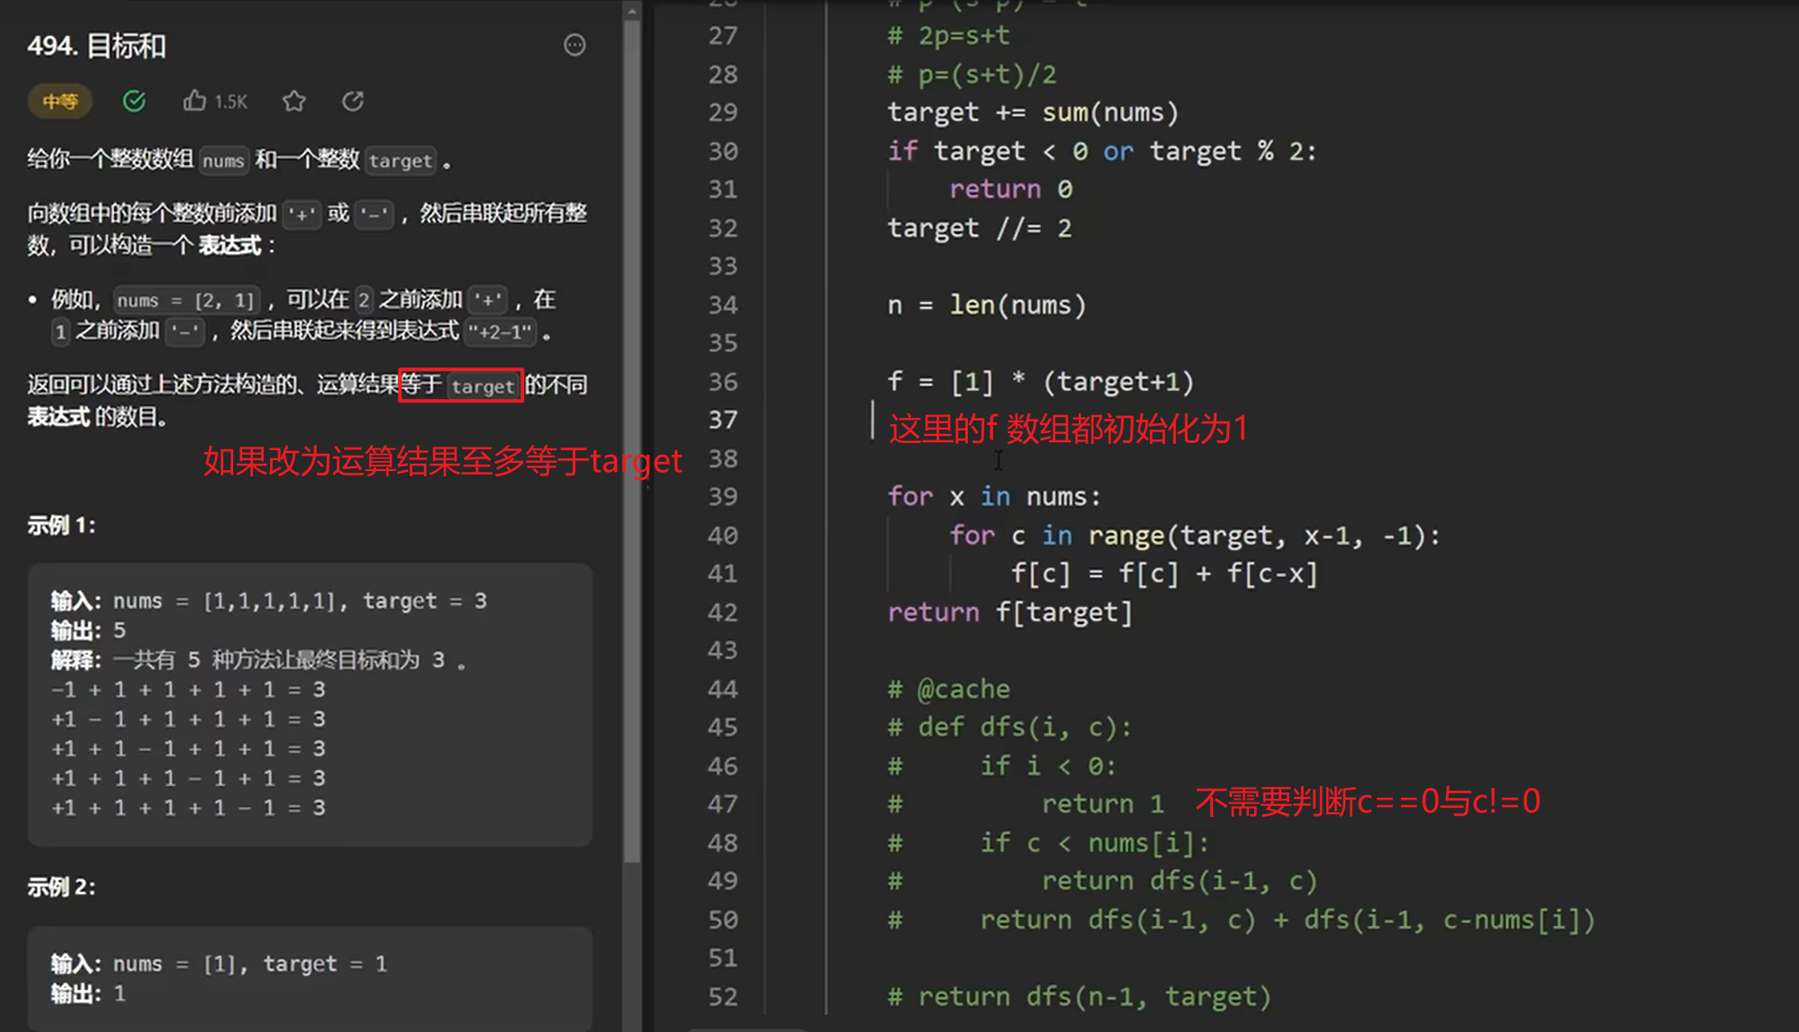The image size is (1799, 1032).
Task: Click the 1.5K like count
Action: tap(231, 102)
